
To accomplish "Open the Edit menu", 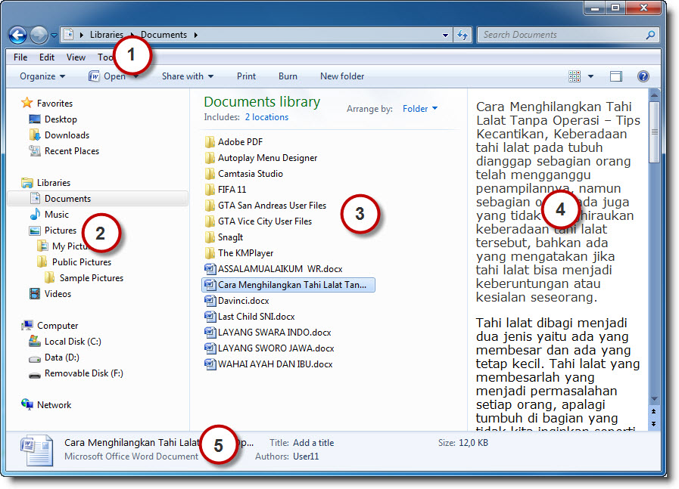I will pyautogui.click(x=46, y=56).
